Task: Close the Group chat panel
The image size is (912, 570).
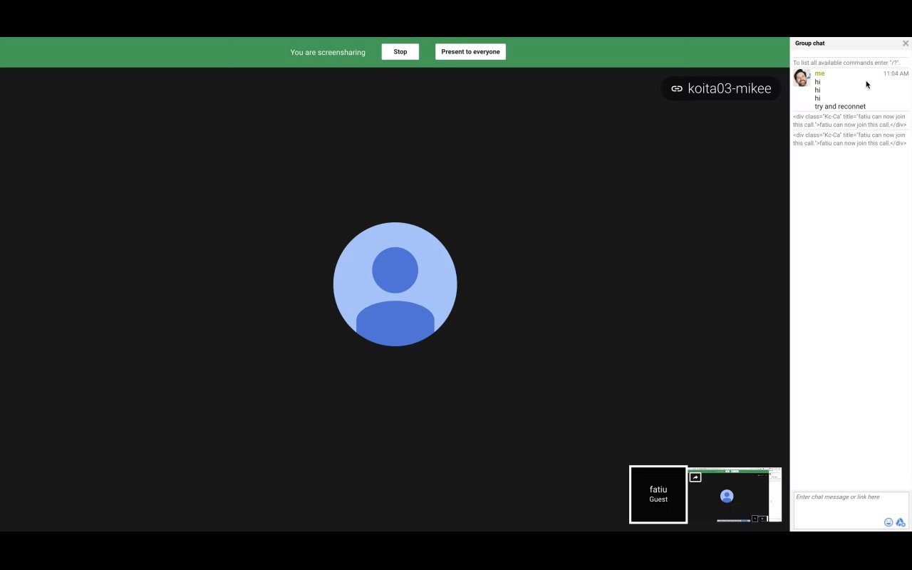Action: pyautogui.click(x=906, y=43)
